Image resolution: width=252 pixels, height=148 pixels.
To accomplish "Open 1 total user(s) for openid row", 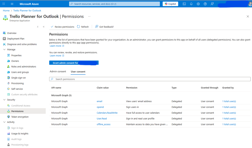I will pyautogui.click(x=229, y=107).
